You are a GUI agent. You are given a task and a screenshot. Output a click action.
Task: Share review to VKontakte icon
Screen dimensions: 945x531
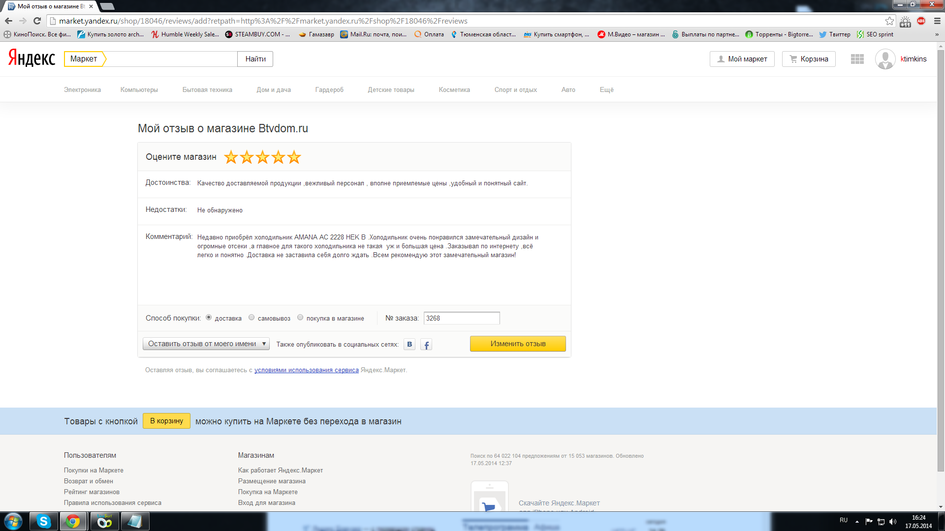(409, 344)
